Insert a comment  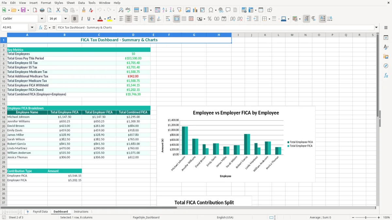228,10
